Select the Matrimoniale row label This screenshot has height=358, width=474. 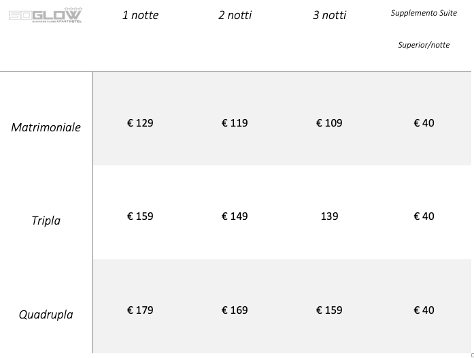46,127
